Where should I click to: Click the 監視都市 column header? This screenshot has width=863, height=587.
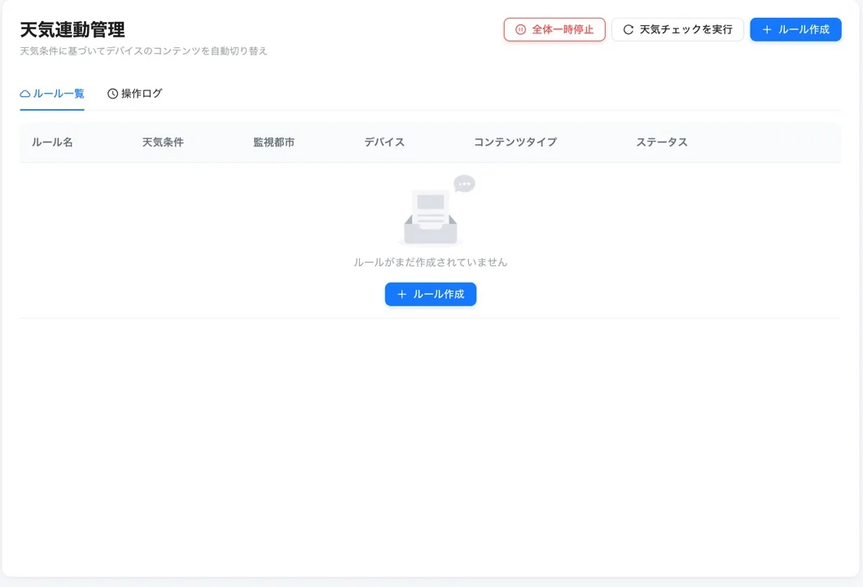[x=274, y=142]
